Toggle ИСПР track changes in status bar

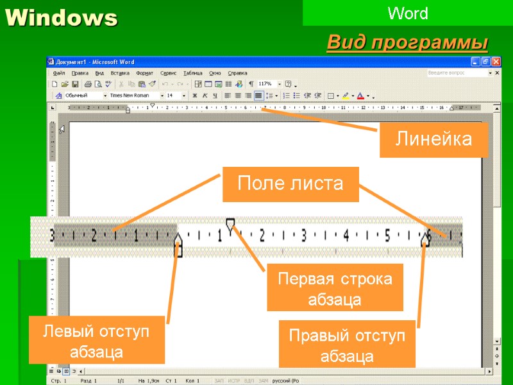point(233,381)
